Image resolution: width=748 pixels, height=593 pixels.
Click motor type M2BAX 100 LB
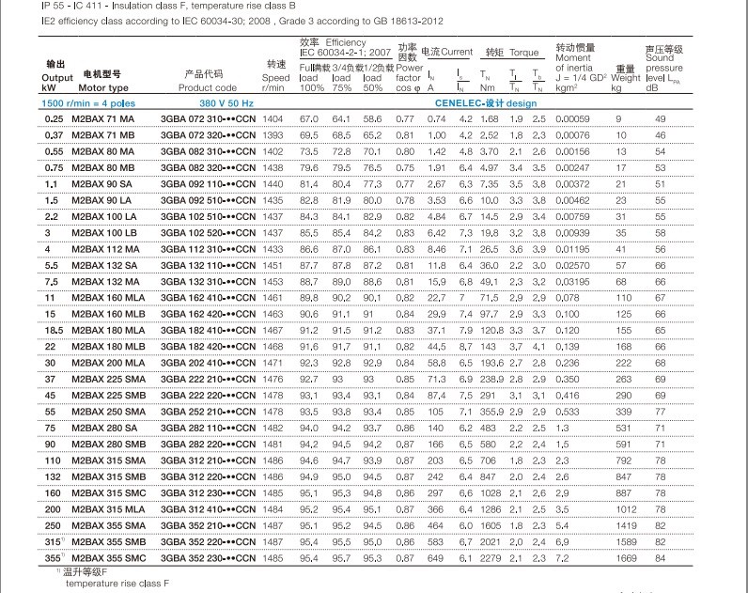click(104, 233)
